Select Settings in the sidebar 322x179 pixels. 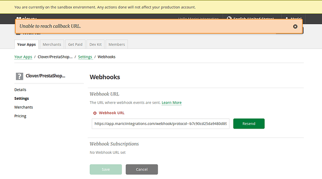(21, 98)
